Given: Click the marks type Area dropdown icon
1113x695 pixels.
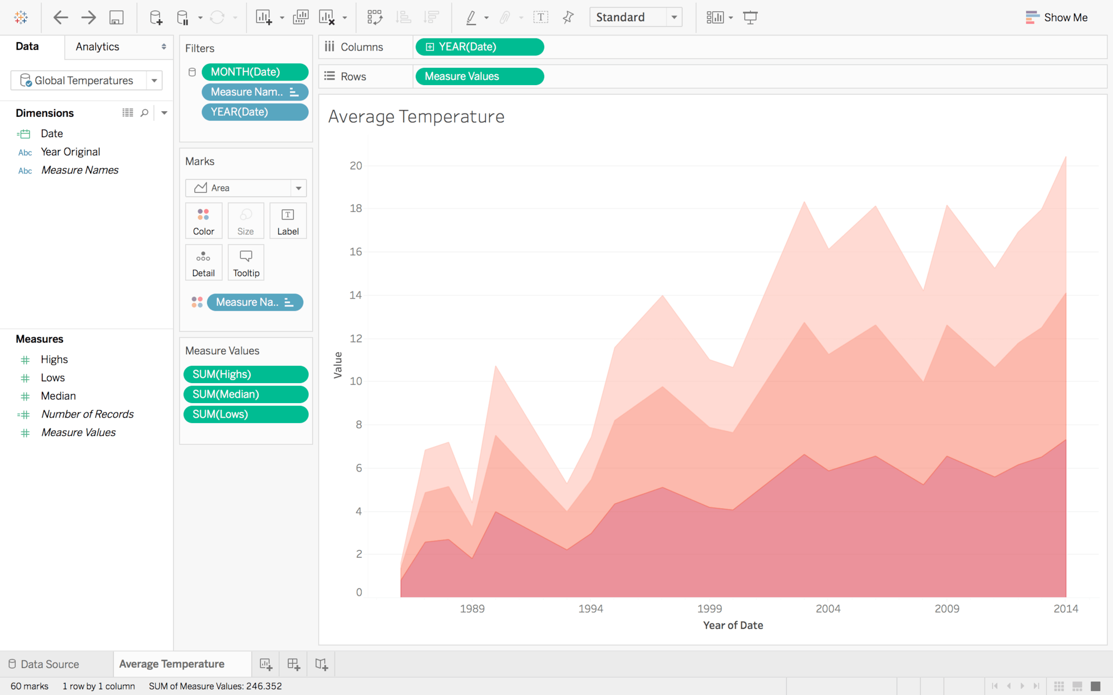Looking at the screenshot, I should tap(297, 187).
